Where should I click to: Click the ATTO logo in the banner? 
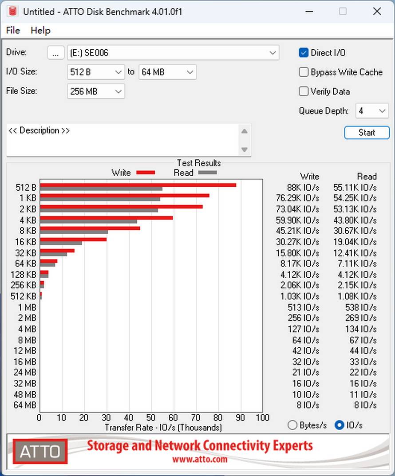(40, 452)
